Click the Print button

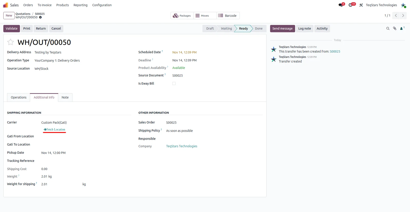pyautogui.click(x=27, y=29)
